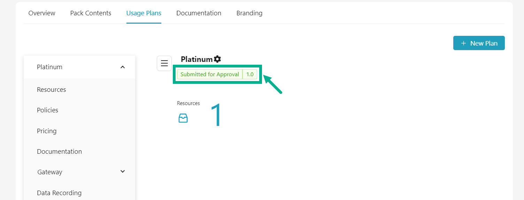This screenshot has height=200, width=524.
Task: Open settings gear next to Platinum title
Action: (x=217, y=59)
